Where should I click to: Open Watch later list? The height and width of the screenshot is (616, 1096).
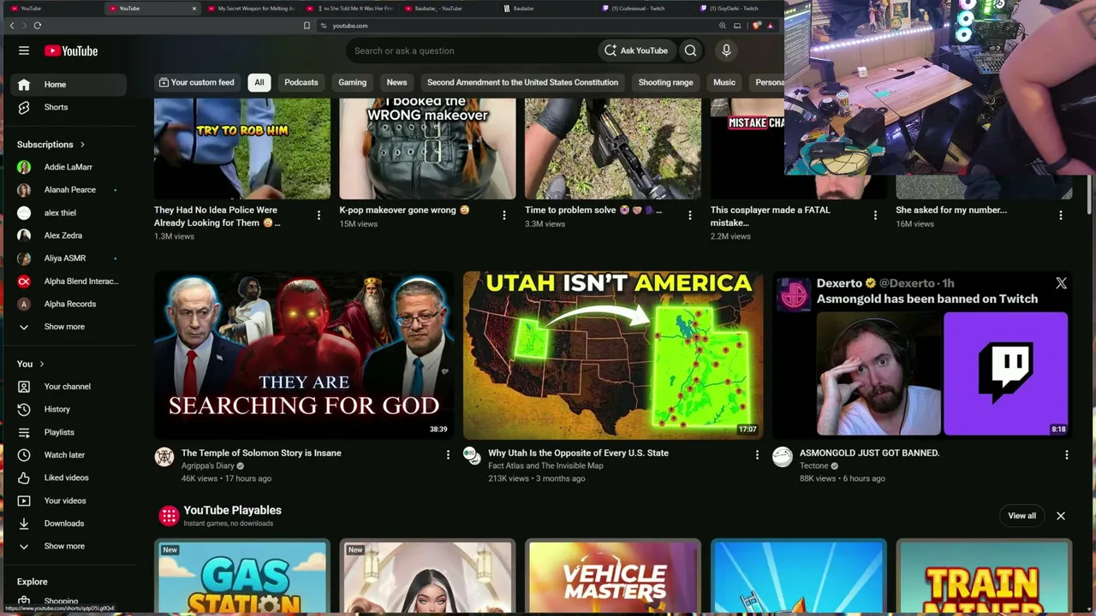point(68,455)
